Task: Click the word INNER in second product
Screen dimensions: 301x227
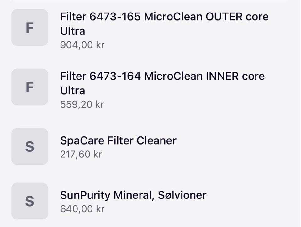Action: (222, 76)
